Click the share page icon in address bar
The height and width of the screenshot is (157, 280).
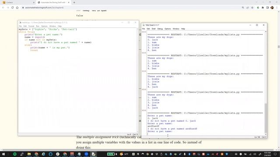point(248,8)
